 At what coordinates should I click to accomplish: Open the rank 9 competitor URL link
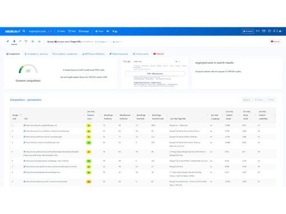[x=46, y=181]
